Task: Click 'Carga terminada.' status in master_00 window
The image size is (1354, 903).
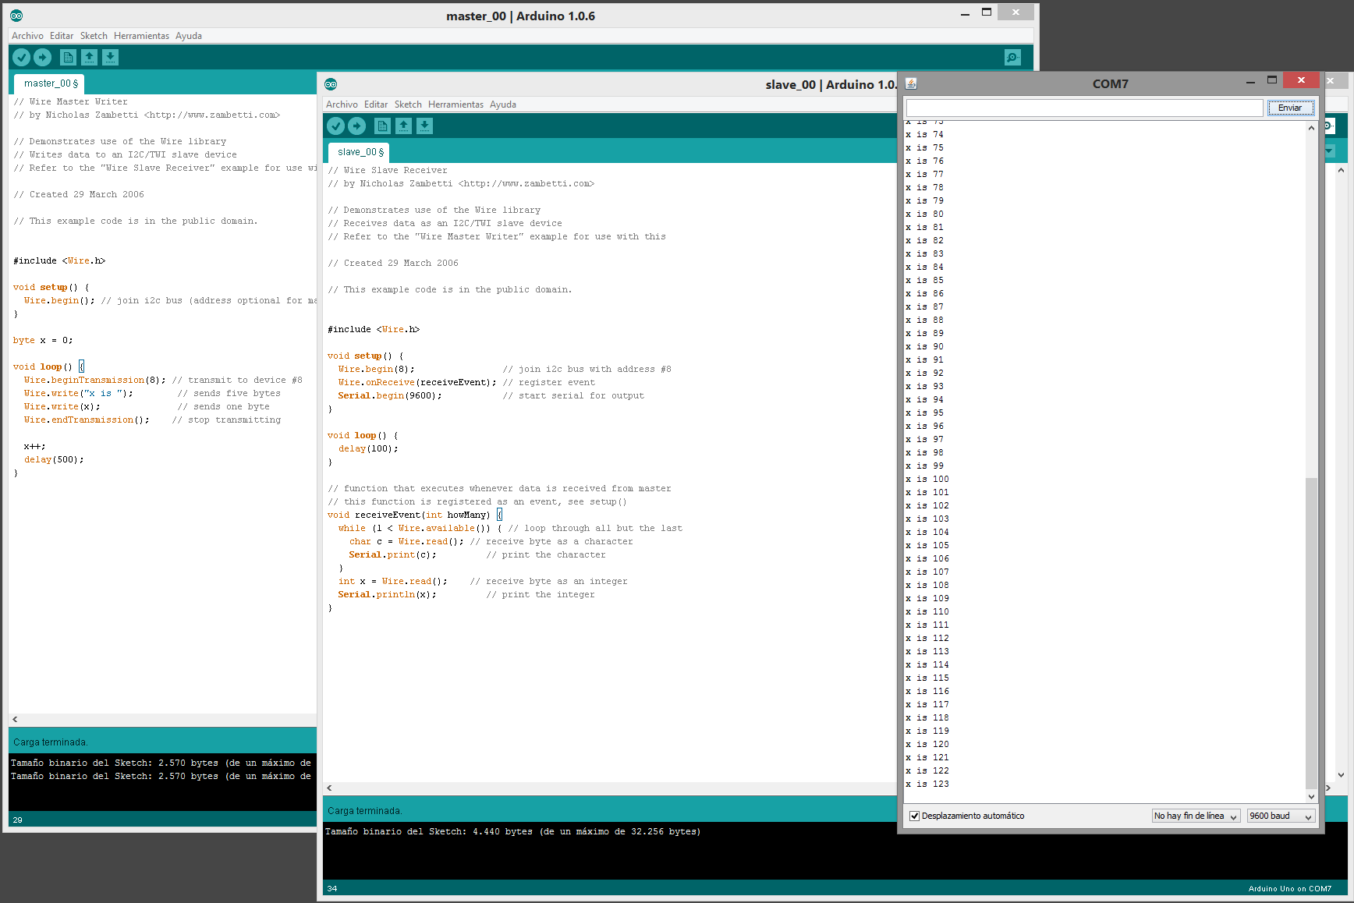Action: coord(50,742)
